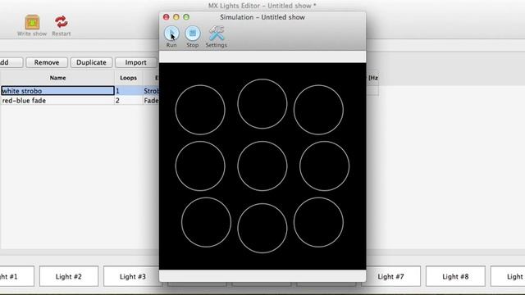The height and width of the screenshot is (295, 525).
Task: Click the Loops value '2' for red-blue fade
Action: click(129, 100)
